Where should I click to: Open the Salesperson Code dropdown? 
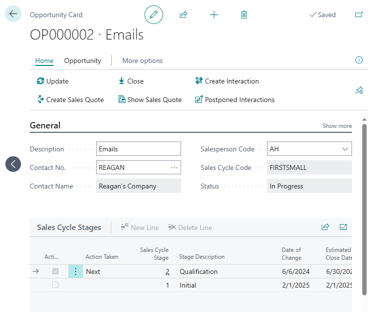click(x=345, y=149)
